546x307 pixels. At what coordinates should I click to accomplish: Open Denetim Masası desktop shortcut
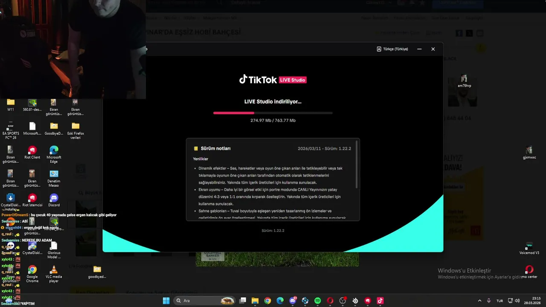point(54,179)
